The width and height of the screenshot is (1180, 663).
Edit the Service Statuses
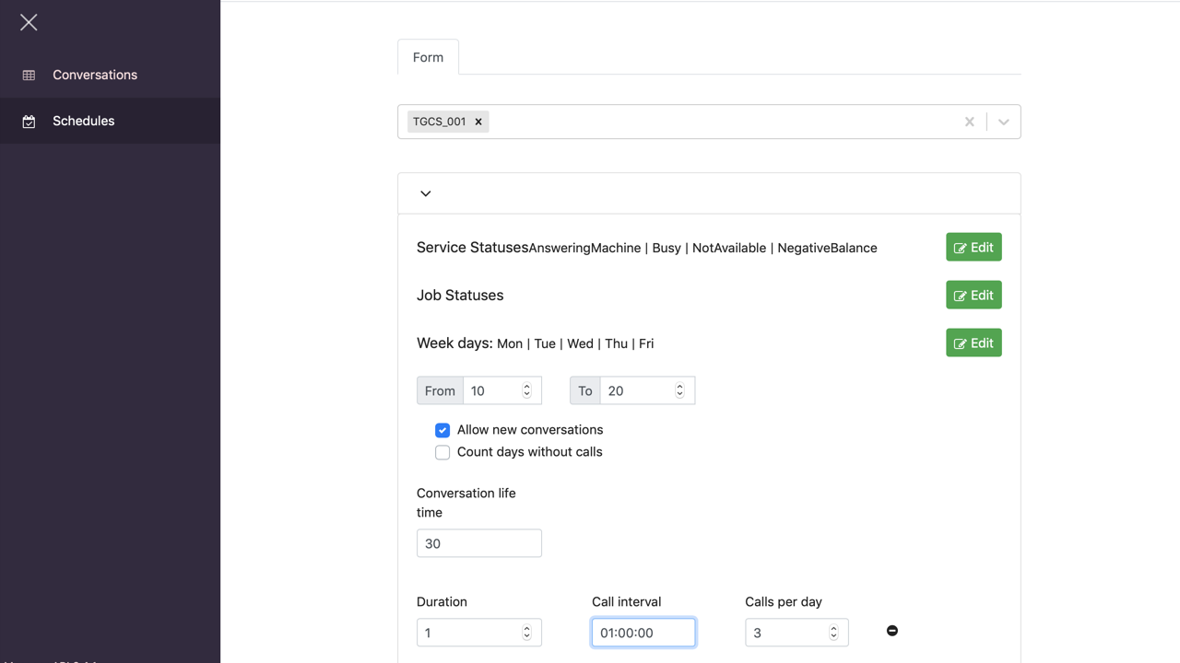973,248
